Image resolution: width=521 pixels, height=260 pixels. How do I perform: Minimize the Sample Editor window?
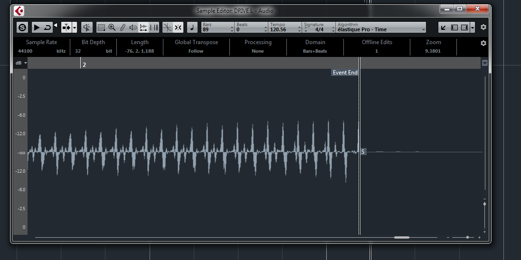447,9
